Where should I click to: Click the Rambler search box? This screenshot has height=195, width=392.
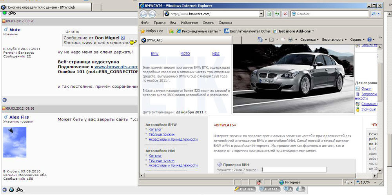tap(330, 14)
